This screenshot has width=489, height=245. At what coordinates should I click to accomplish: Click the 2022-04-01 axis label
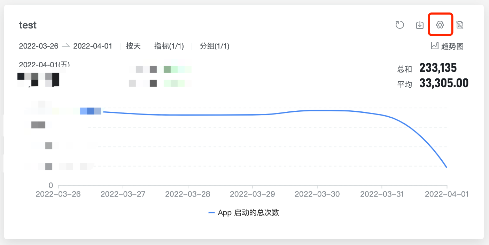pos(447,194)
